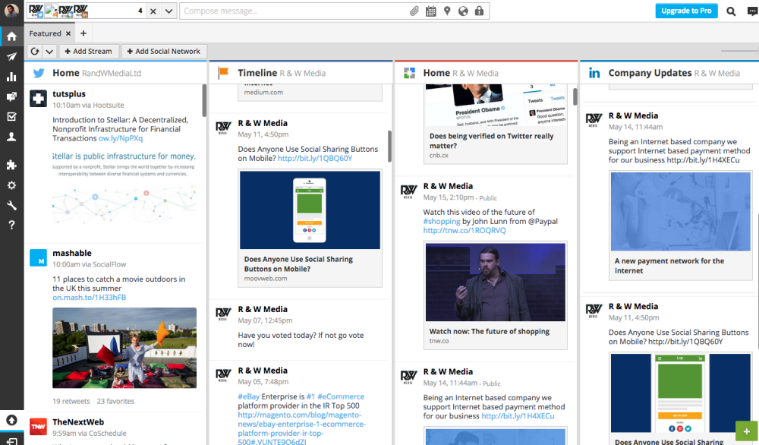
Task: Open the Contacts person sidebar icon
Action: 11,137
